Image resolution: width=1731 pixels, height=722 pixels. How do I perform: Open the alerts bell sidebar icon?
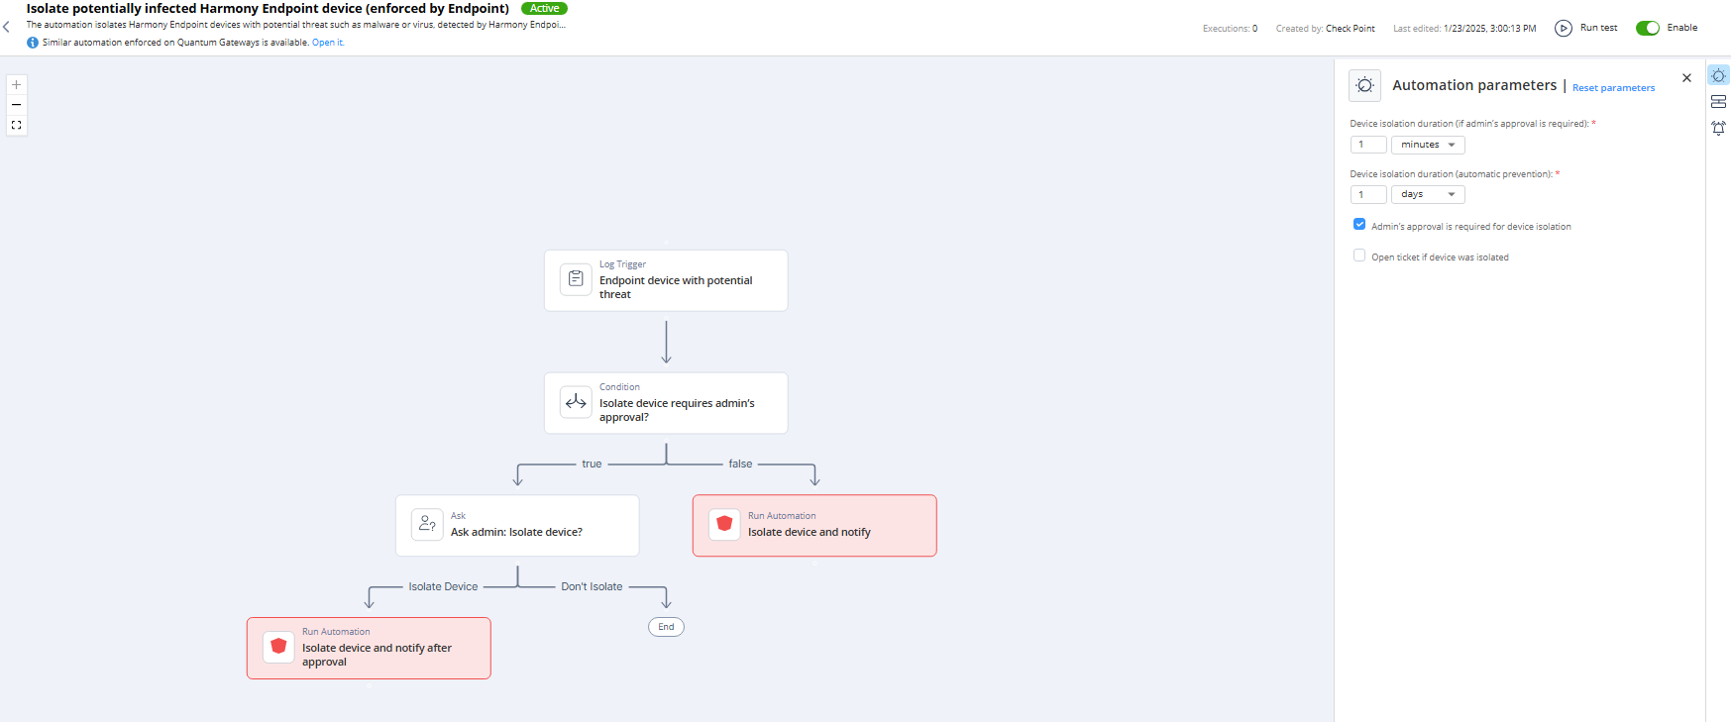tap(1718, 128)
